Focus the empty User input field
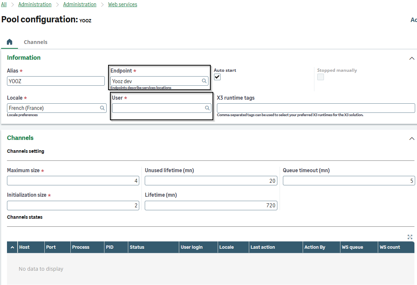This screenshot has width=417, height=285. pyautogui.click(x=162, y=108)
